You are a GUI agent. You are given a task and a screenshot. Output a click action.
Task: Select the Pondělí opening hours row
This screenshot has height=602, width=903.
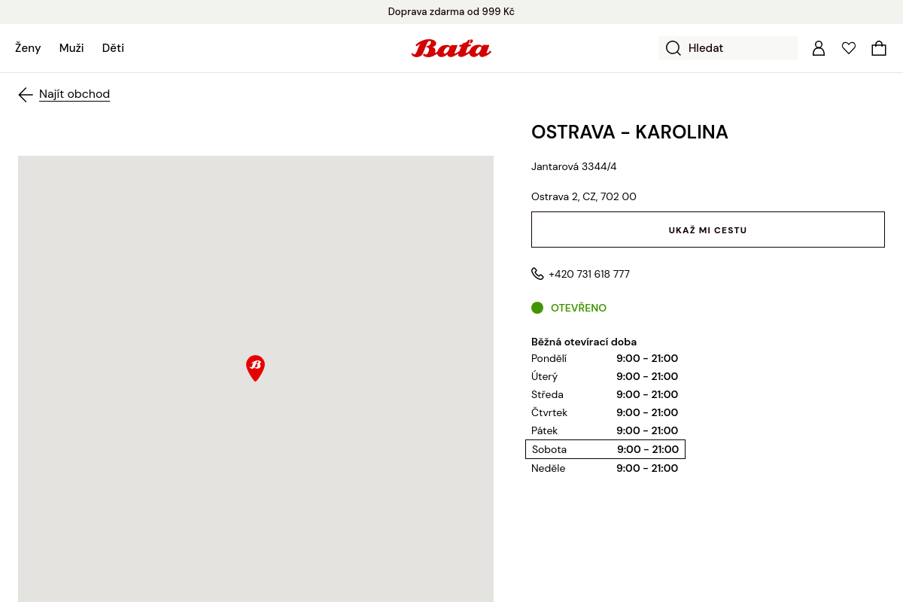tap(605, 358)
